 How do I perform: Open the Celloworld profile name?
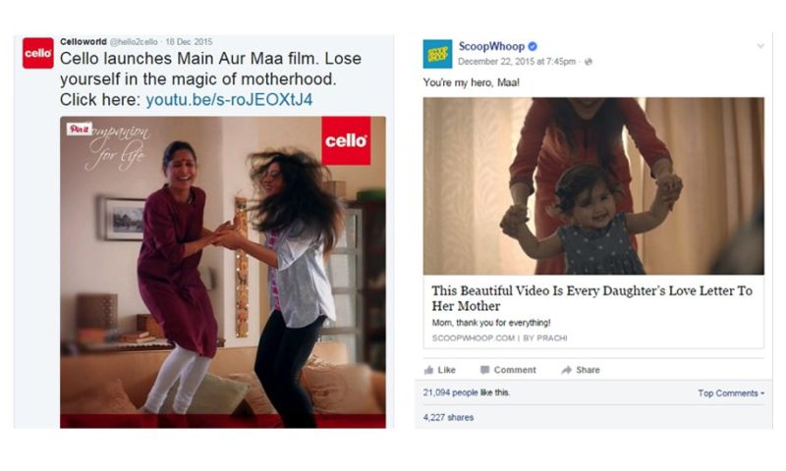tap(84, 41)
